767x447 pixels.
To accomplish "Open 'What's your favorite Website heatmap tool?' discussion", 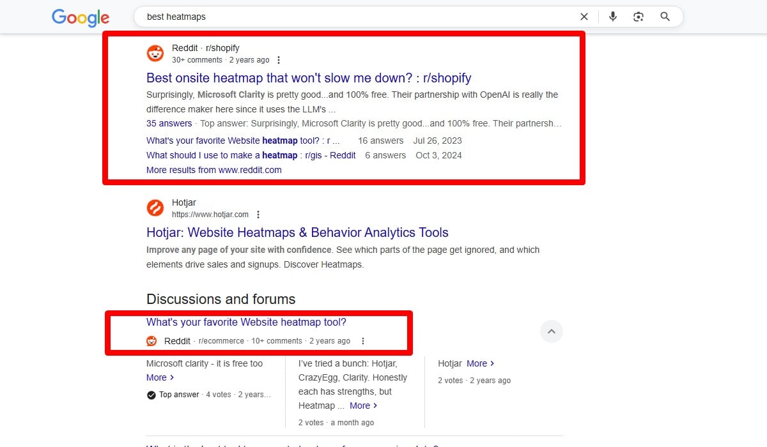I will coord(247,322).
